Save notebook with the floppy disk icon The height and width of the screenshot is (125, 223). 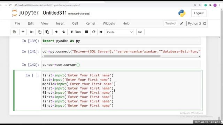tap(14, 32)
